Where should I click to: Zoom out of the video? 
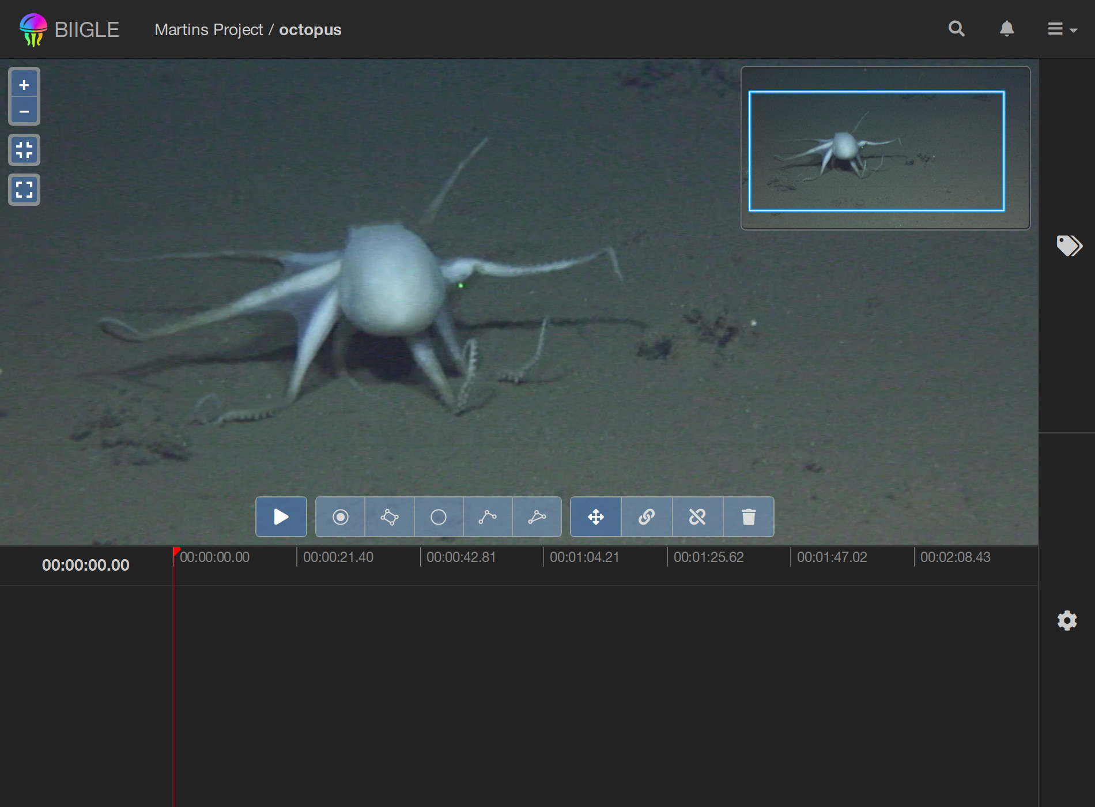coord(24,111)
